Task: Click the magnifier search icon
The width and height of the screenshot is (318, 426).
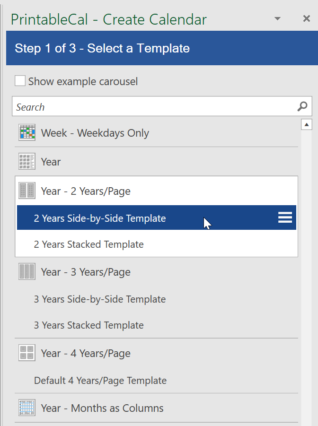Action: [302, 106]
